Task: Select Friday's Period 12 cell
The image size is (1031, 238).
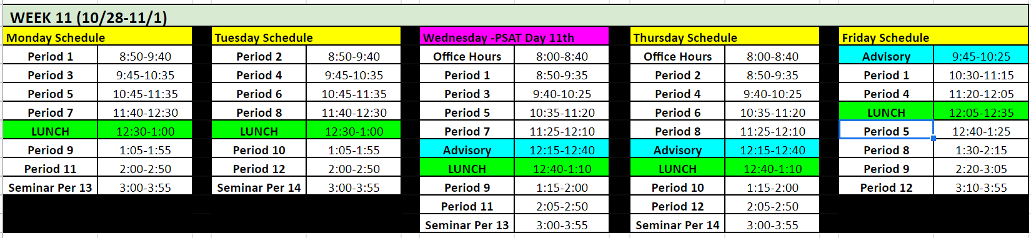Action: (886, 187)
